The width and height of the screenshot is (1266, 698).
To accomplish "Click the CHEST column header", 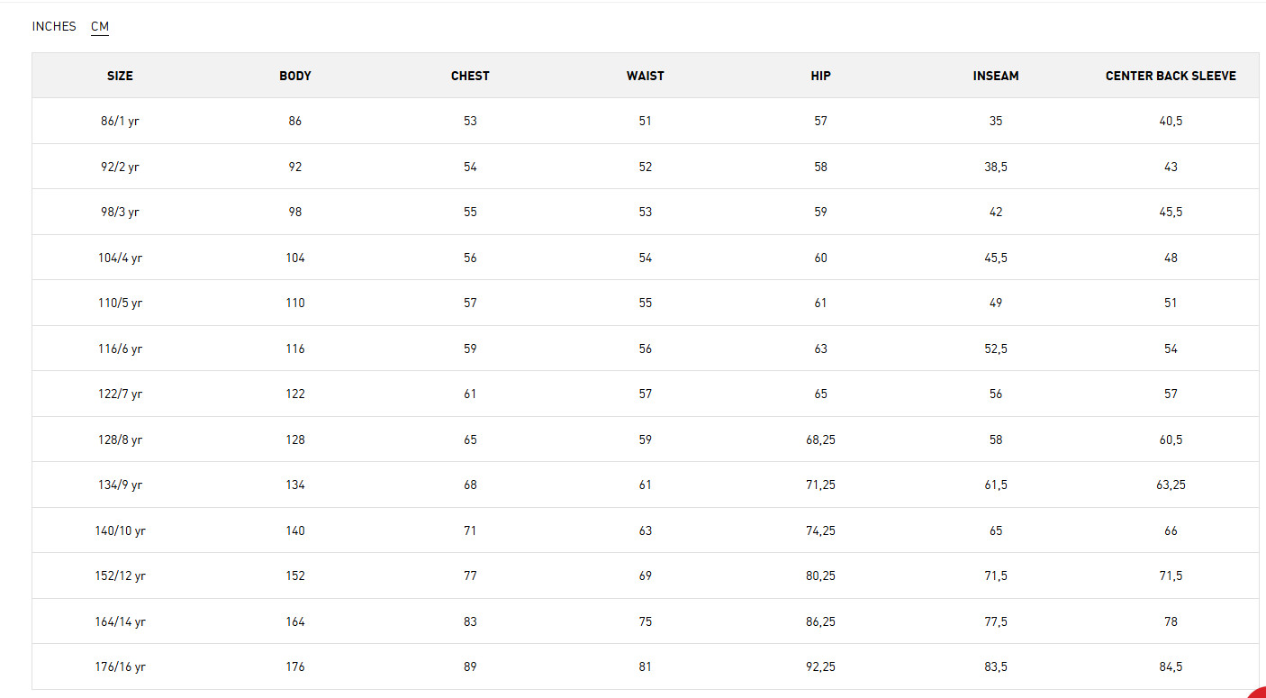I will [x=470, y=76].
